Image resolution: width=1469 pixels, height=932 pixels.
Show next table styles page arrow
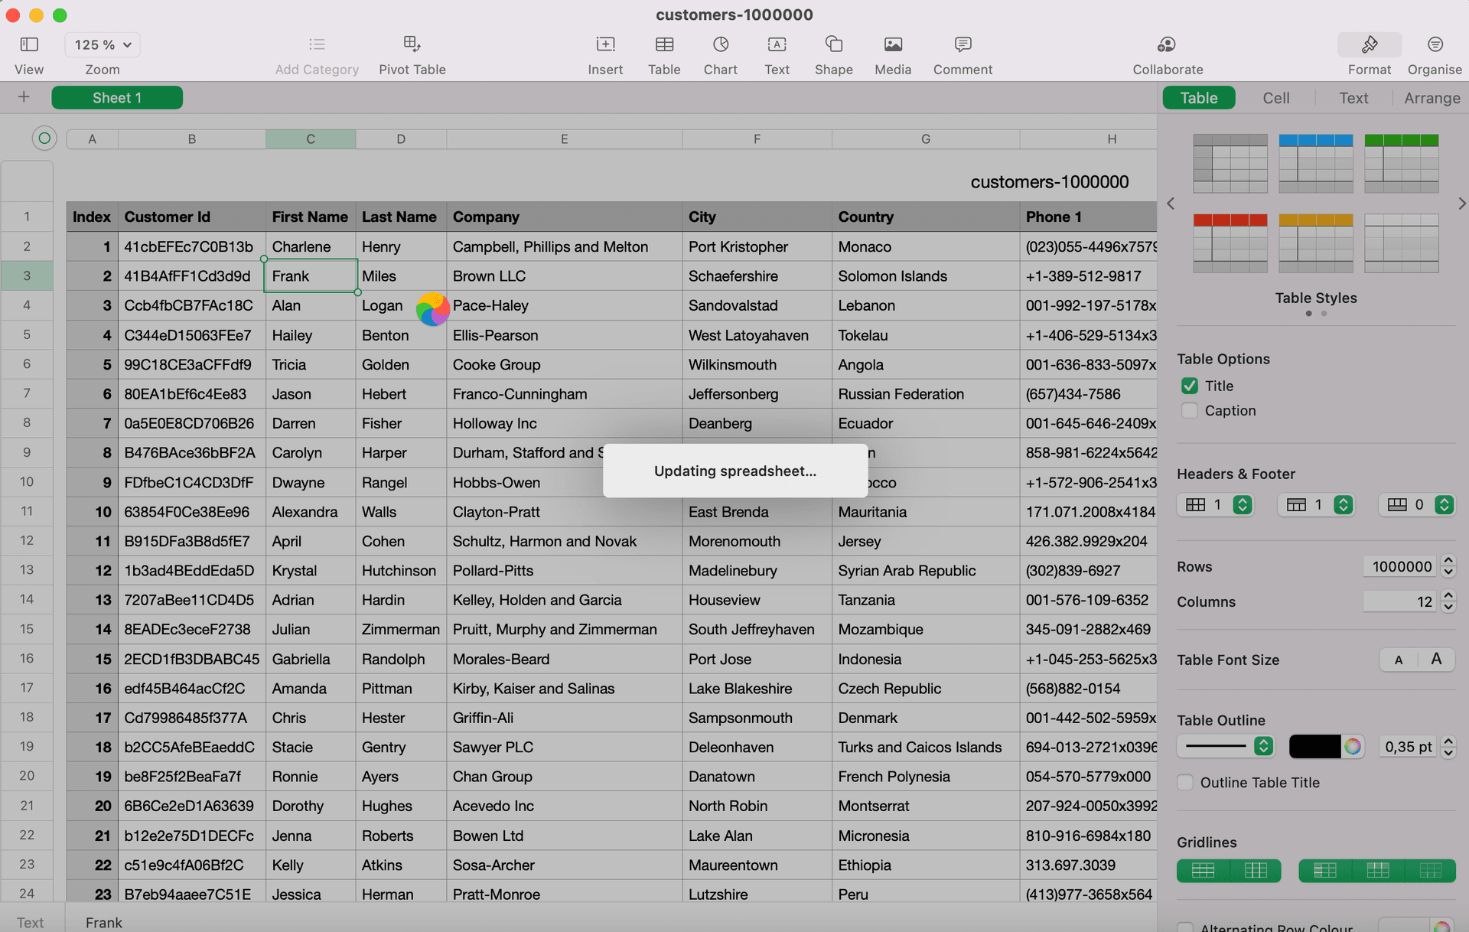pyautogui.click(x=1461, y=204)
